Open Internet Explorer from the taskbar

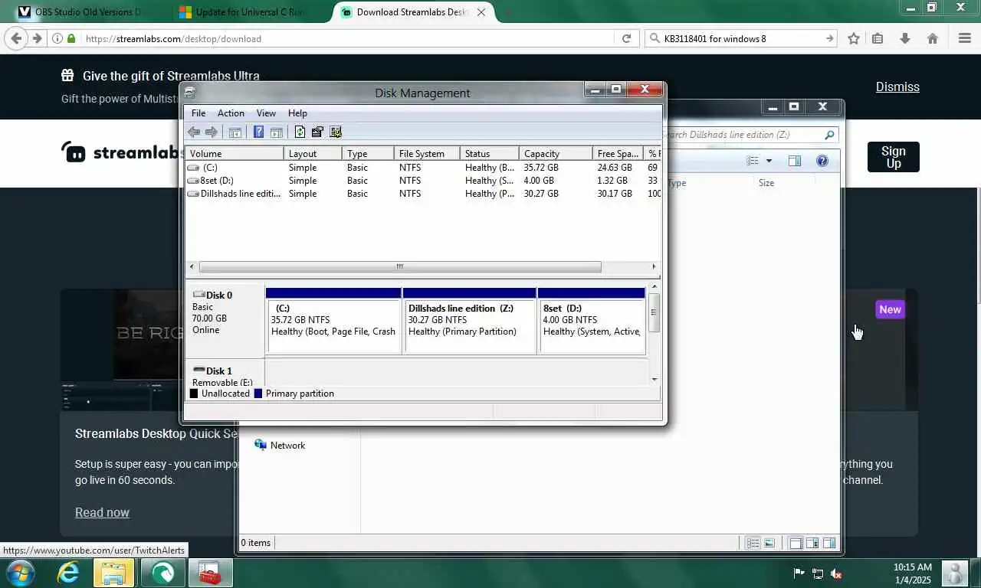pyautogui.click(x=69, y=573)
